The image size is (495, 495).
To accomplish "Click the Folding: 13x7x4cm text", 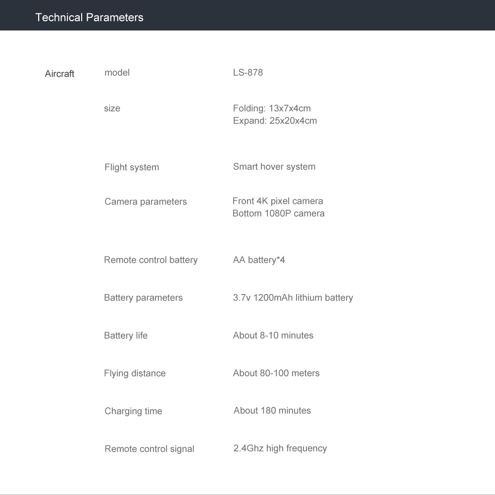I will pos(272,108).
